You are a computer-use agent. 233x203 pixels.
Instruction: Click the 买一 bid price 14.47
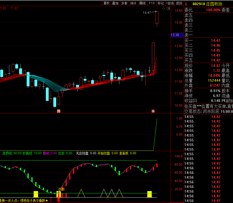click(216, 40)
